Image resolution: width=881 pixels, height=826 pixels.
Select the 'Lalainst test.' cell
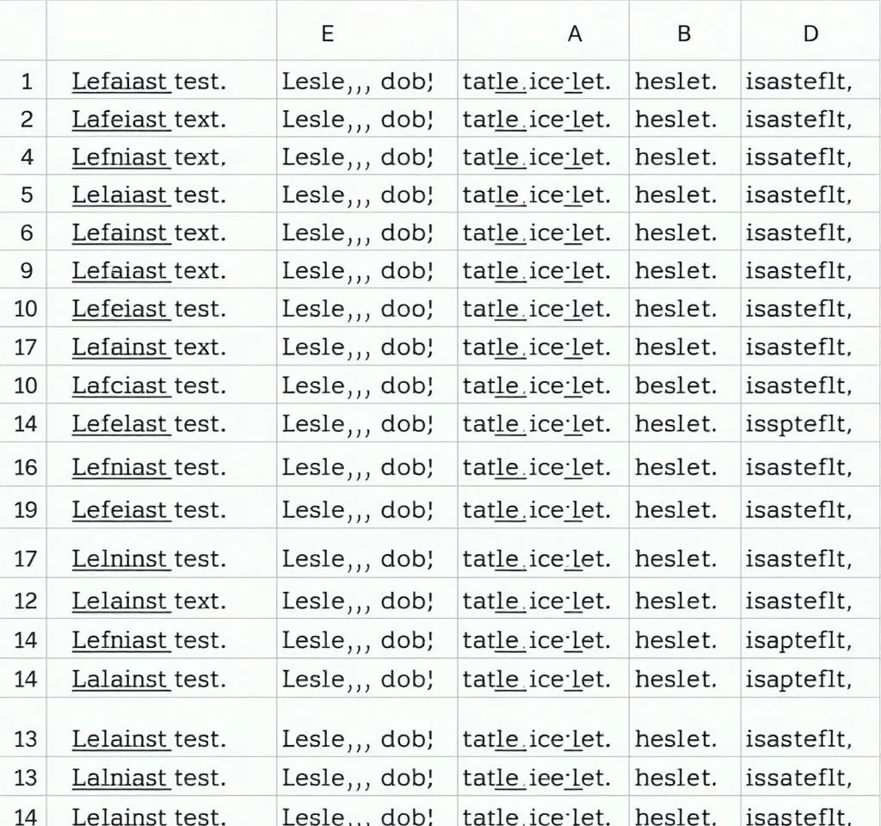149,679
